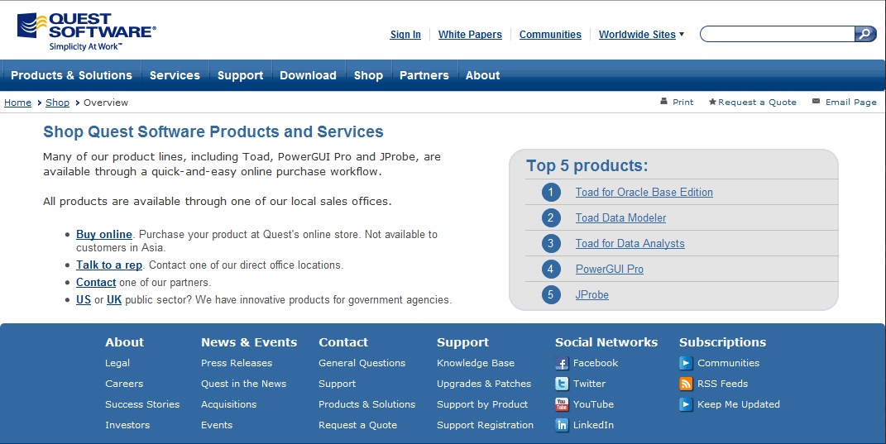Expand the Worldwide Sites dropdown arrow
This screenshot has height=444, width=886.
click(682, 35)
